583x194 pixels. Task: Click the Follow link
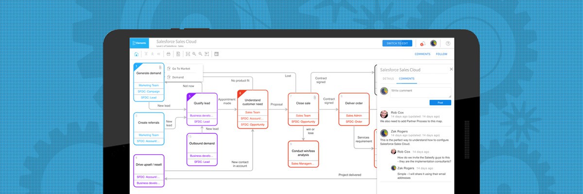tap(441, 54)
